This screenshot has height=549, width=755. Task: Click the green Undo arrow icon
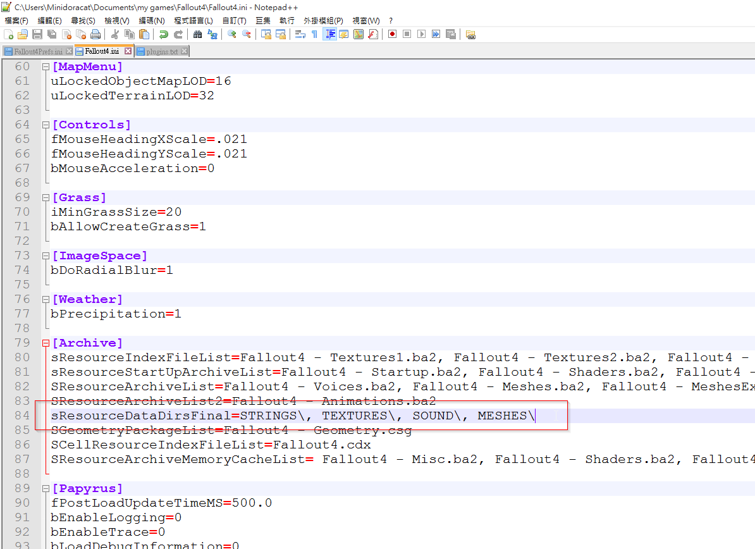(x=164, y=34)
